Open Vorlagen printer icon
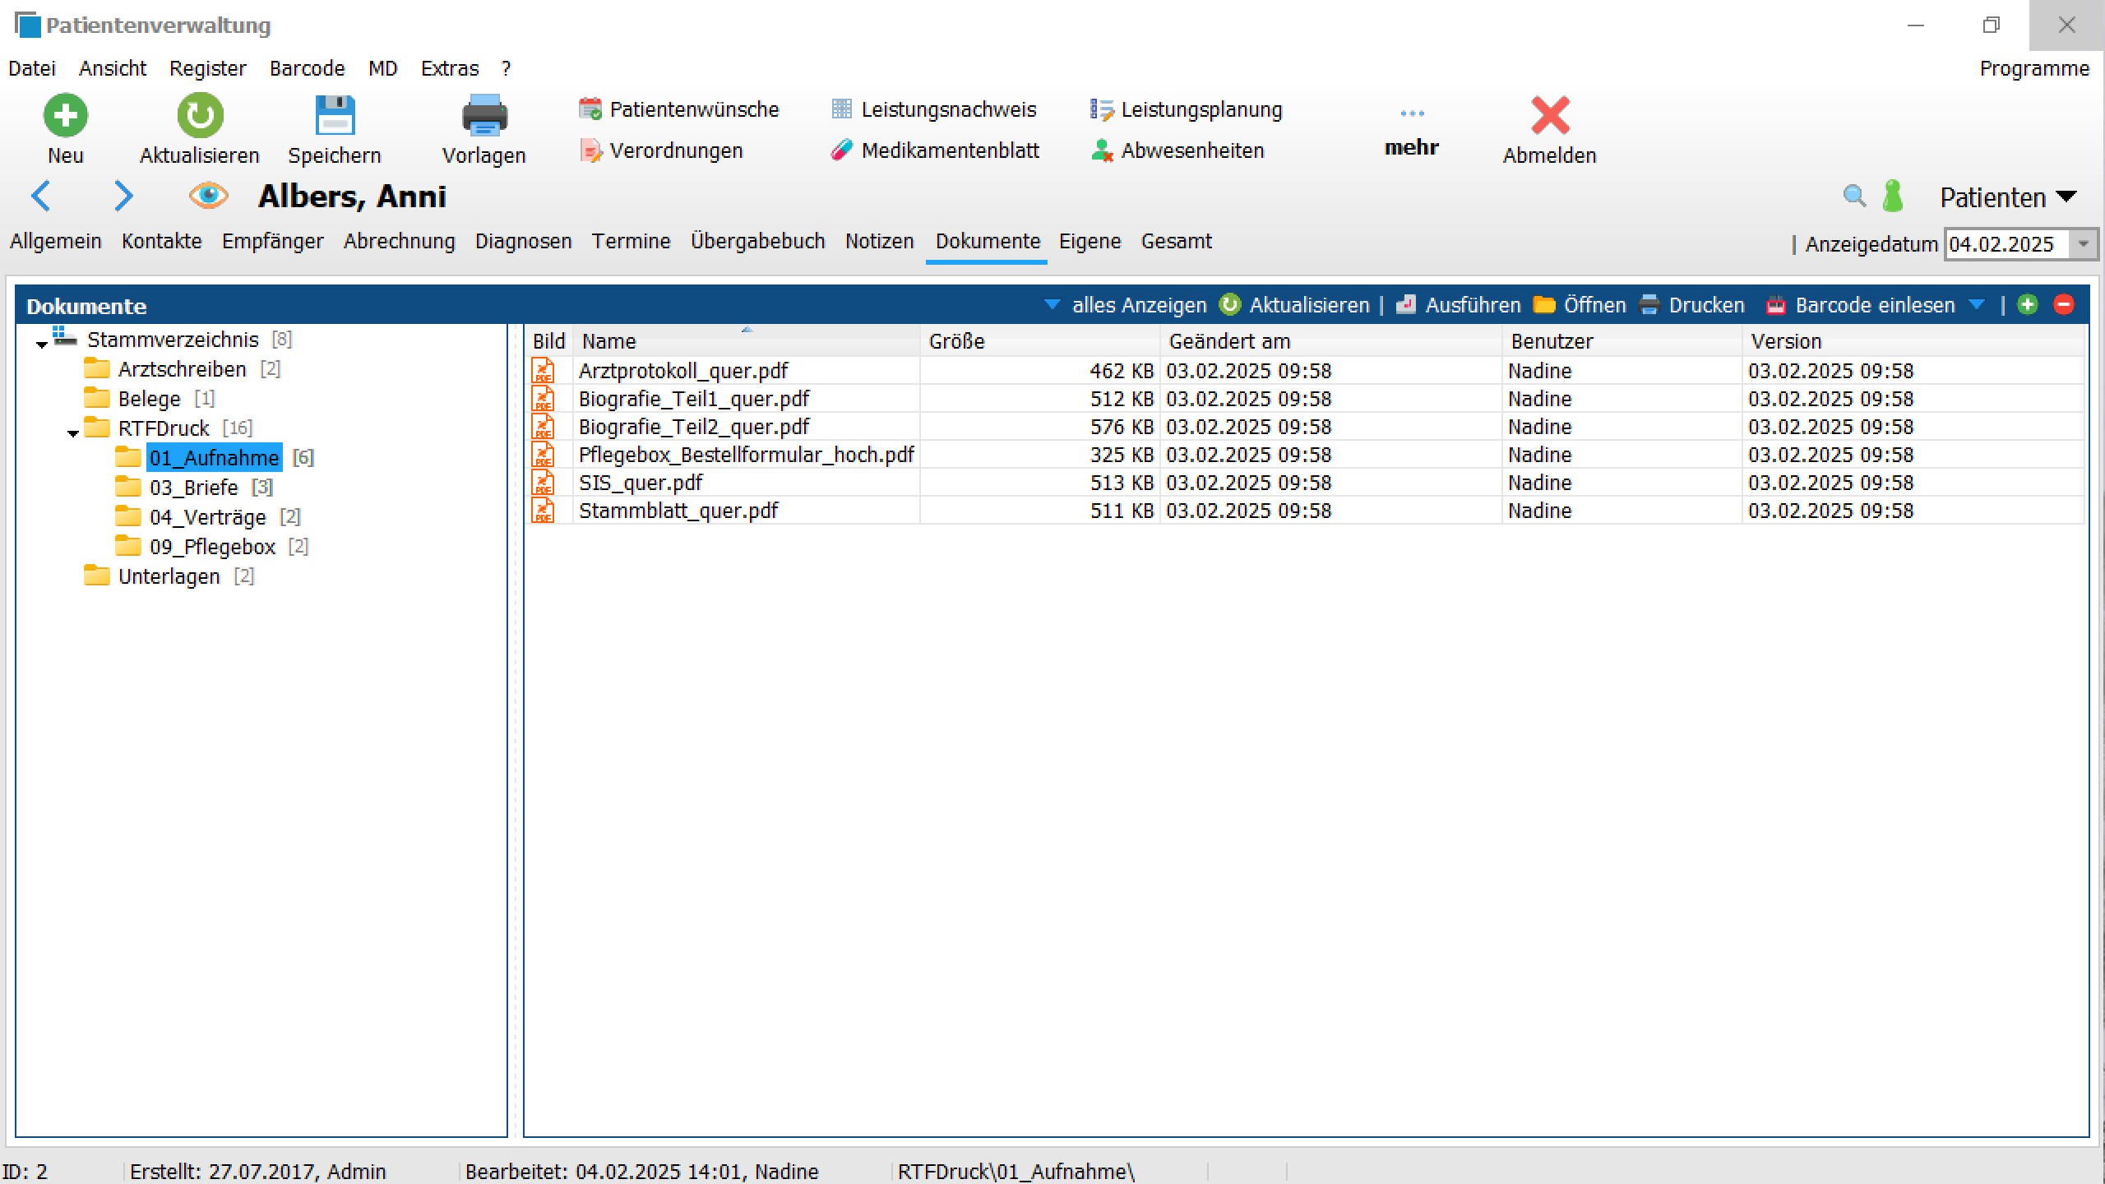Viewport: 2105px width, 1184px height. 484,115
